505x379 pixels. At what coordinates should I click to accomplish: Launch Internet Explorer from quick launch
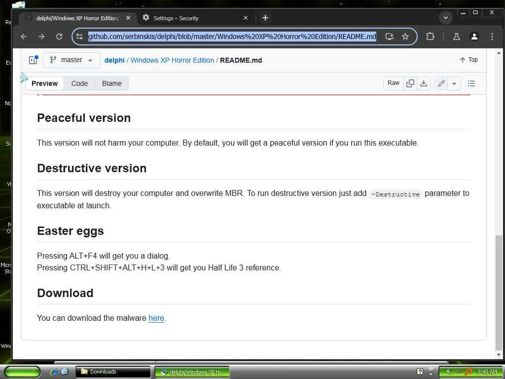(x=54, y=372)
